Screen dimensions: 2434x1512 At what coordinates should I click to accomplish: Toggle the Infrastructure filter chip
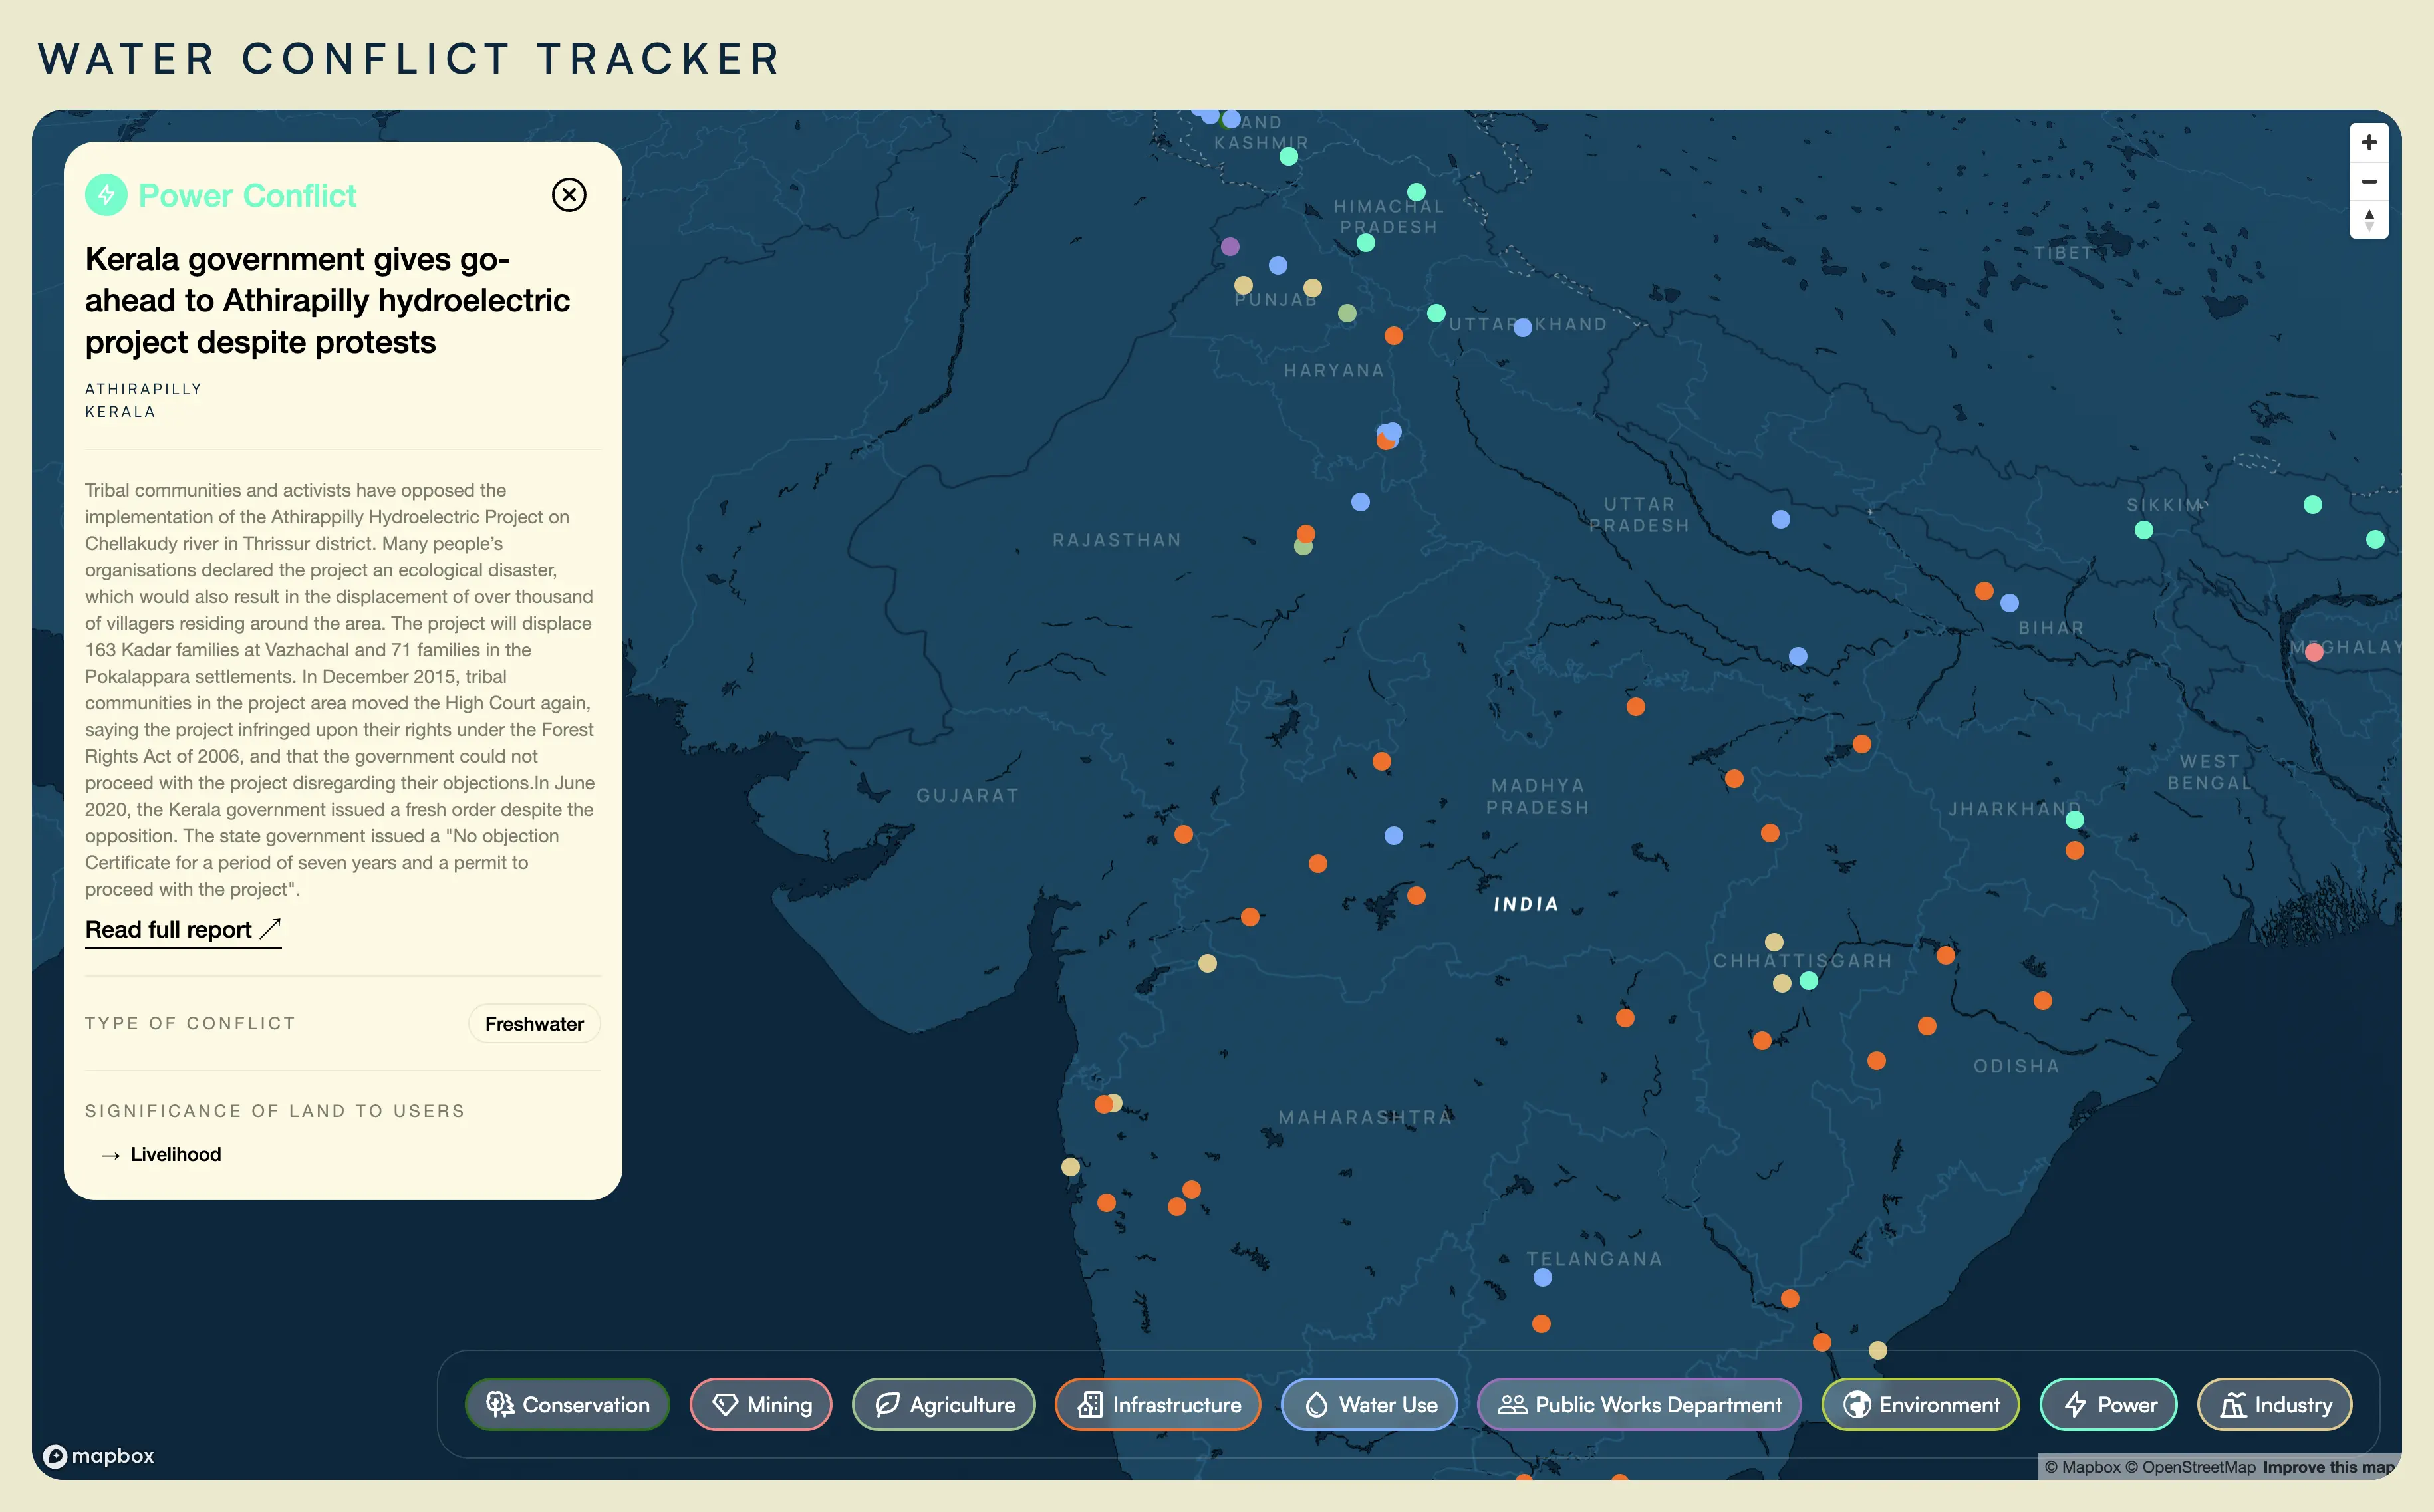[1158, 1405]
